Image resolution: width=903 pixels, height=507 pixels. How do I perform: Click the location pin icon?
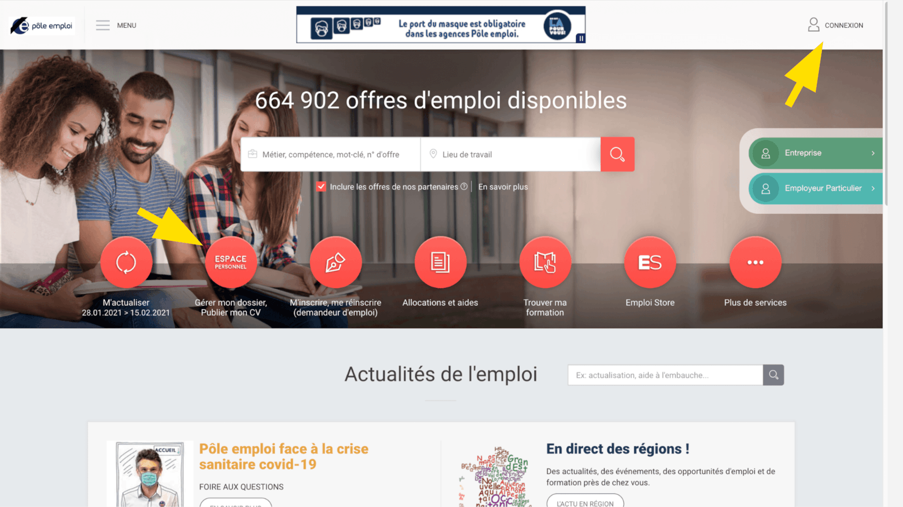pyautogui.click(x=433, y=154)
